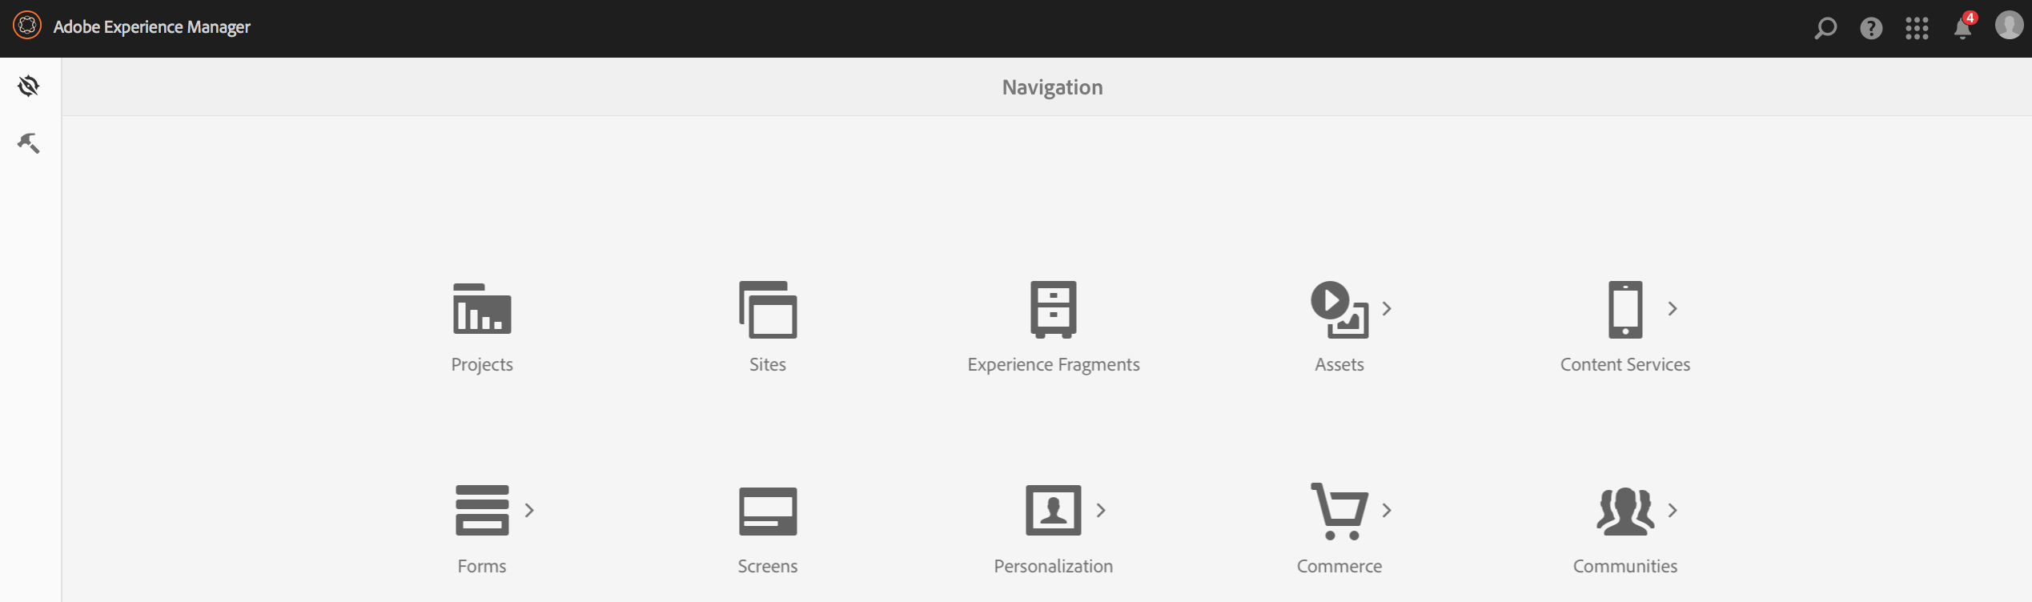Click the Adobe Experience Manager title link
Image resolution: width=2032 pixels, height=602 pixels.
point(151,27)
